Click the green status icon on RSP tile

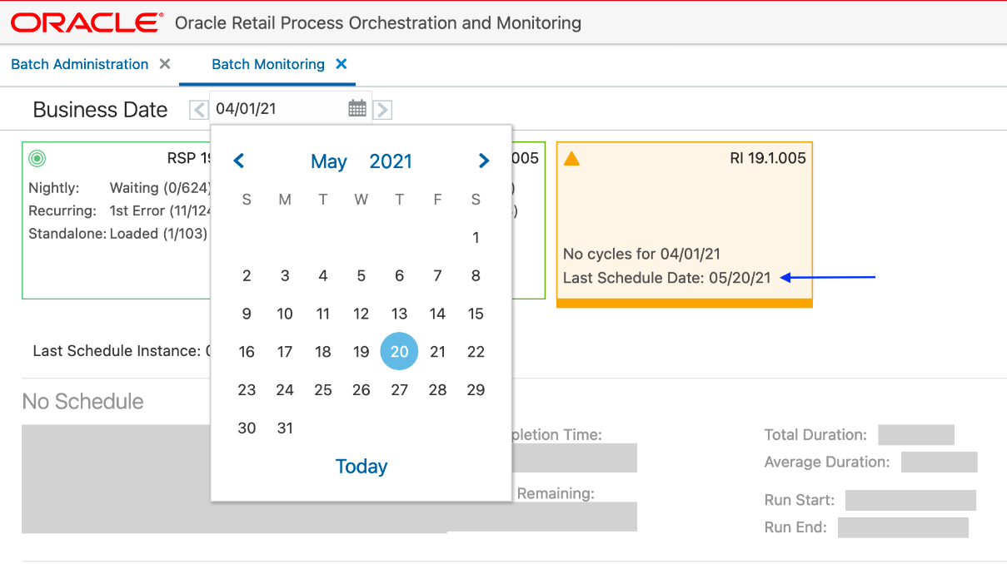tap(36, 157)
